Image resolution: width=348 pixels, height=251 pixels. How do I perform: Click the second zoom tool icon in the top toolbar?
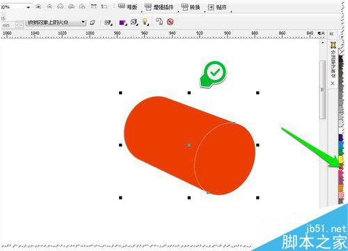(x=49, y=7)
